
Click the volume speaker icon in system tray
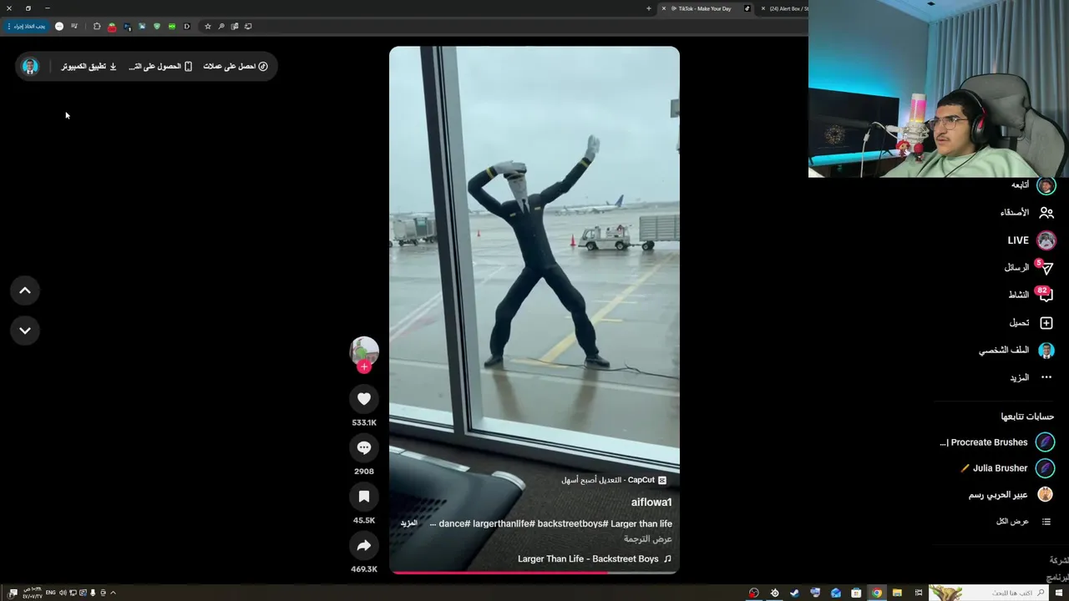click(63, 593)
